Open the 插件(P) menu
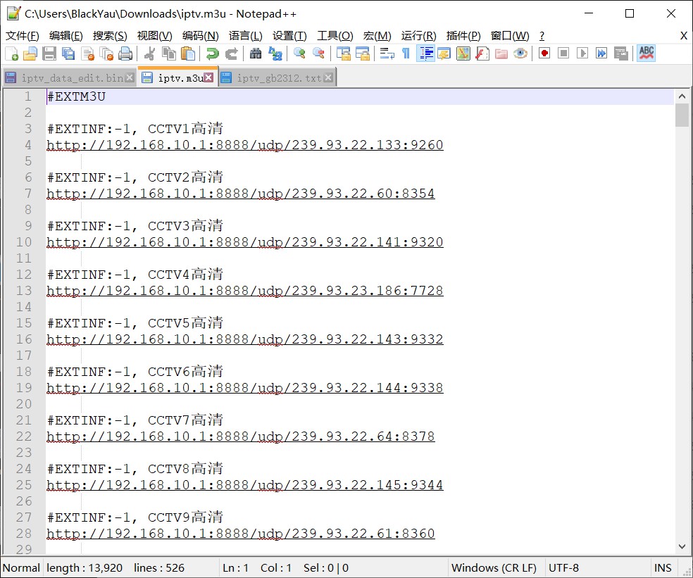Viewport: 693px width, 578px height. pos(463,36)
